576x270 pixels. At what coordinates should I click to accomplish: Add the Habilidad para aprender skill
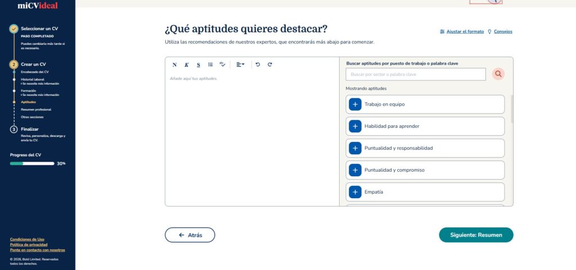355,126
